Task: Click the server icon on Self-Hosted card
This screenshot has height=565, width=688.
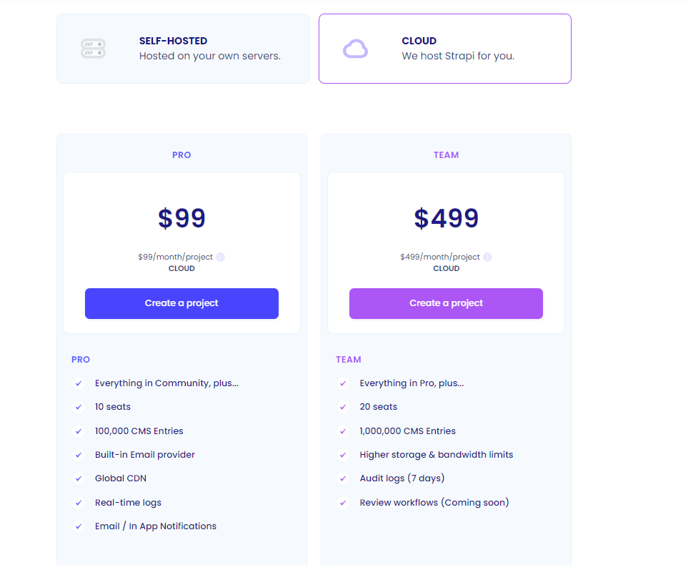Action: pos(94,48)
